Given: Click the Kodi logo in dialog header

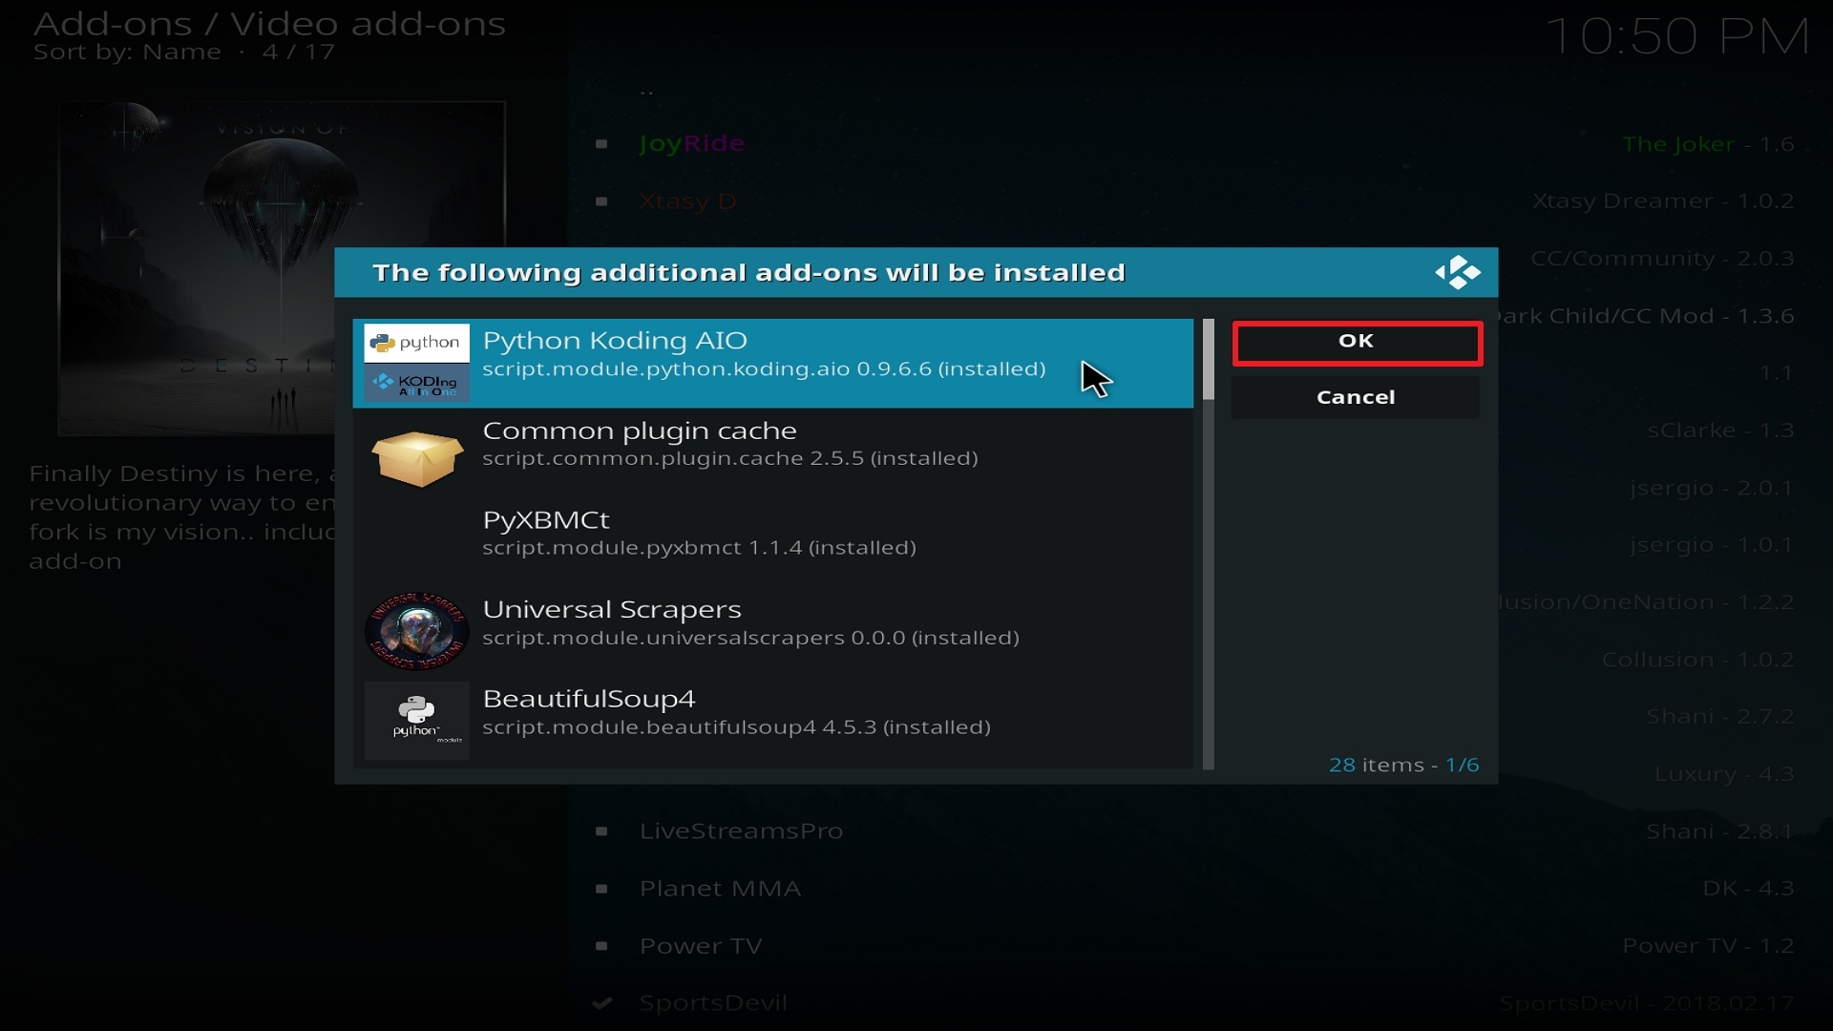Looking at the screenshot, I should pyautogui.click(x=1457, y=273).
